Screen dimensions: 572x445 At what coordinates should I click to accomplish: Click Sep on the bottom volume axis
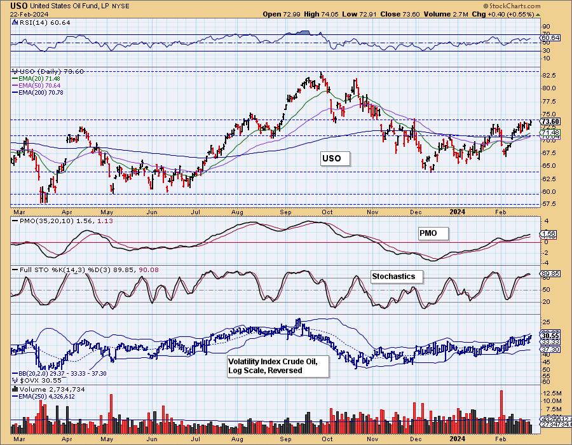285,439
